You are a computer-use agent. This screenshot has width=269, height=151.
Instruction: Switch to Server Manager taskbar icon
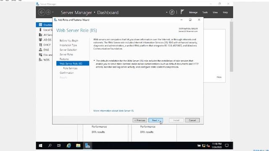88,146
